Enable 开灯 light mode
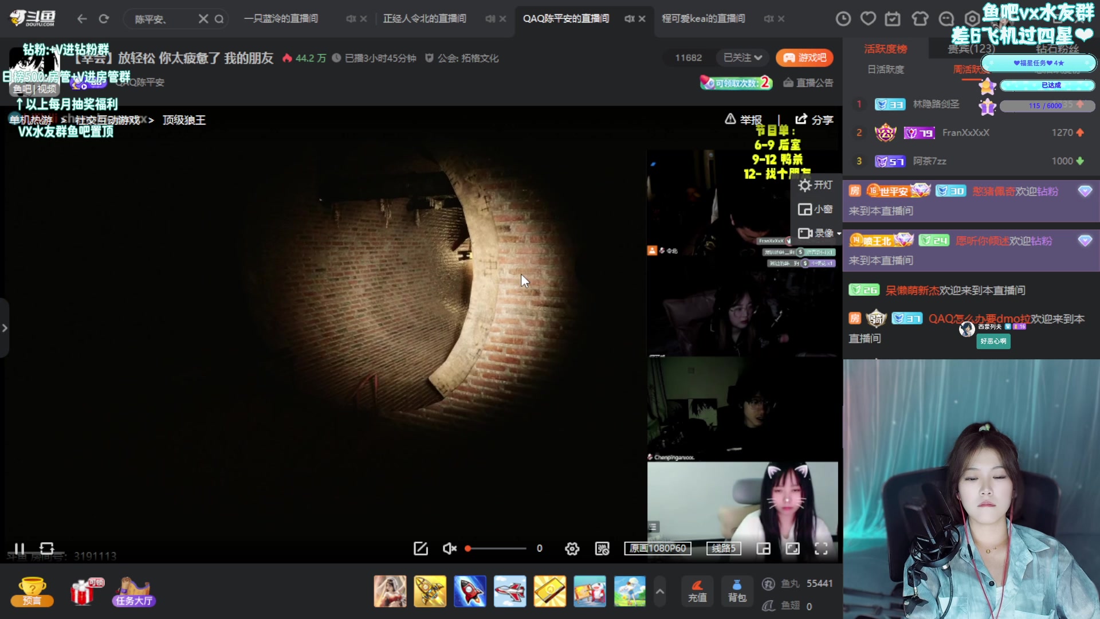This screenshot has height=619, width=1100. 816,185
